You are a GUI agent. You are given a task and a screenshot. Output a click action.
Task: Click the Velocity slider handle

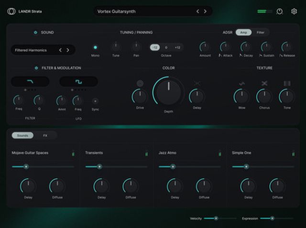[x=216, y=218]
